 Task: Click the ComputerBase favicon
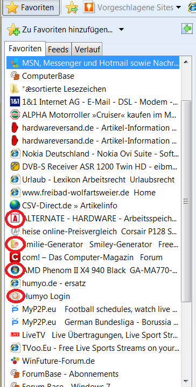(x=15, y=76)
